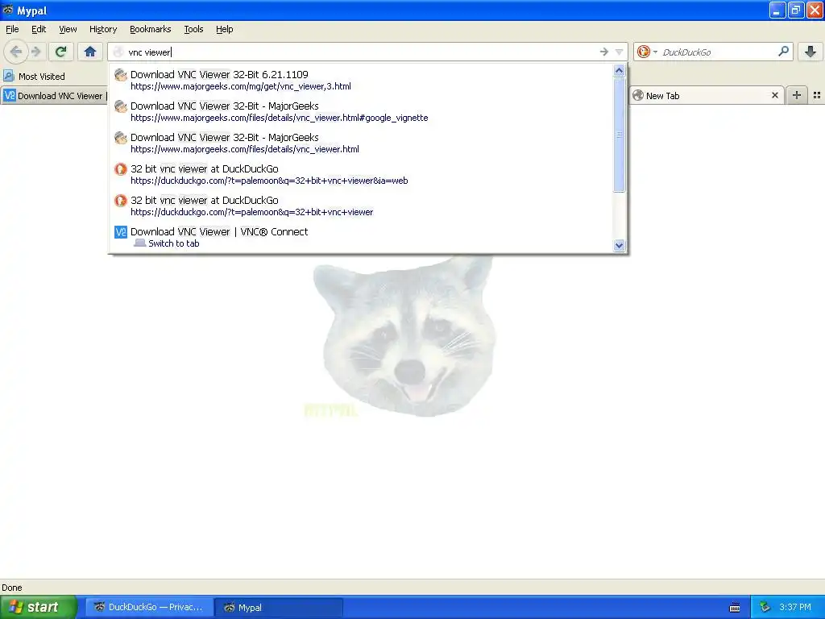Reload the page with the green refresh icon
Viewport: 825px width, 619px height.
pos(61,52)
